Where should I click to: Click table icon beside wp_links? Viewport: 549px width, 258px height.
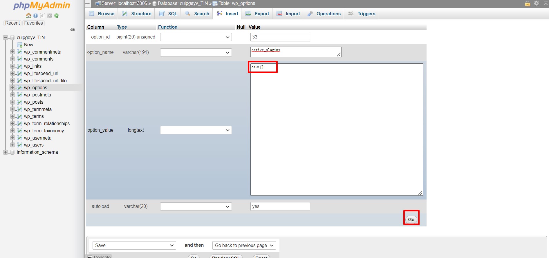click(x=19, y=66)
